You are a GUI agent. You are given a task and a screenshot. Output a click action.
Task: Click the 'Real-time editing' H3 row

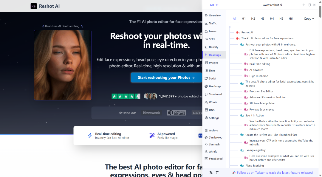[x=257, y=64]
